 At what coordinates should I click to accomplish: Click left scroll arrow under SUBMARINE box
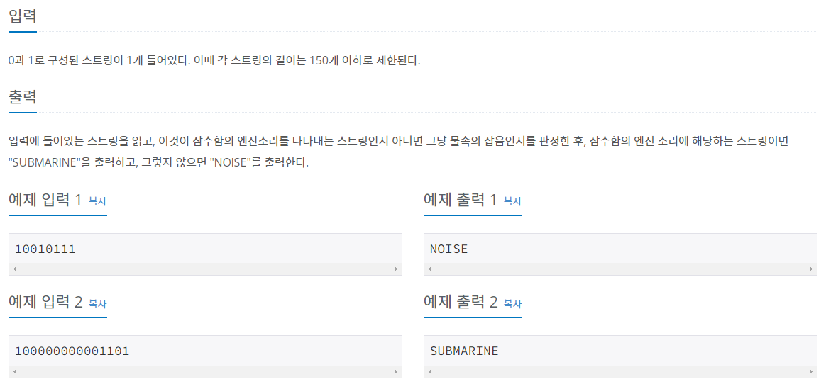point(430,371)
